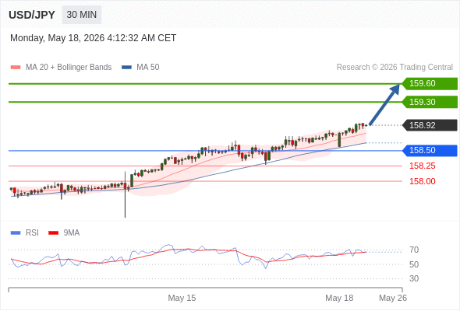Open the Trading Central research credit
Image resolution: width=460 pixels, height=311 pixels.
[395, 68]
